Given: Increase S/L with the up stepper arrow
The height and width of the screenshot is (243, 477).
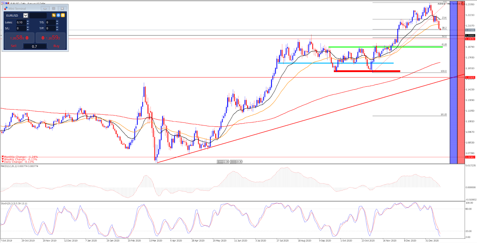Looking at the screenshot, I should pos(28,27).
